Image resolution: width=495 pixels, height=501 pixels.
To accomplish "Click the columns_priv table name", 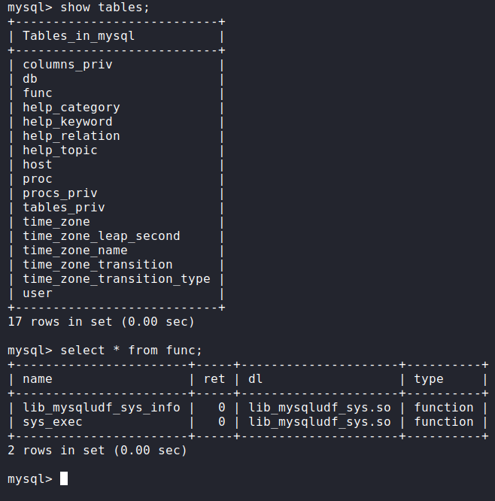I will [68, 65].
